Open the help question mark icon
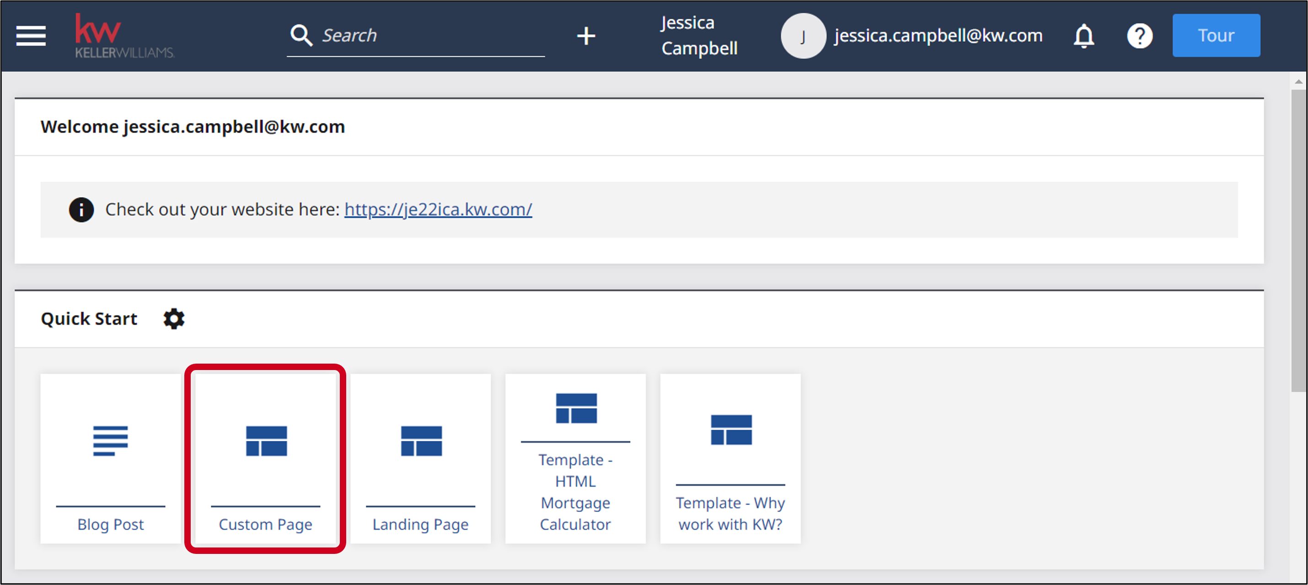 pyautogui.click(x=1139, y=36)
